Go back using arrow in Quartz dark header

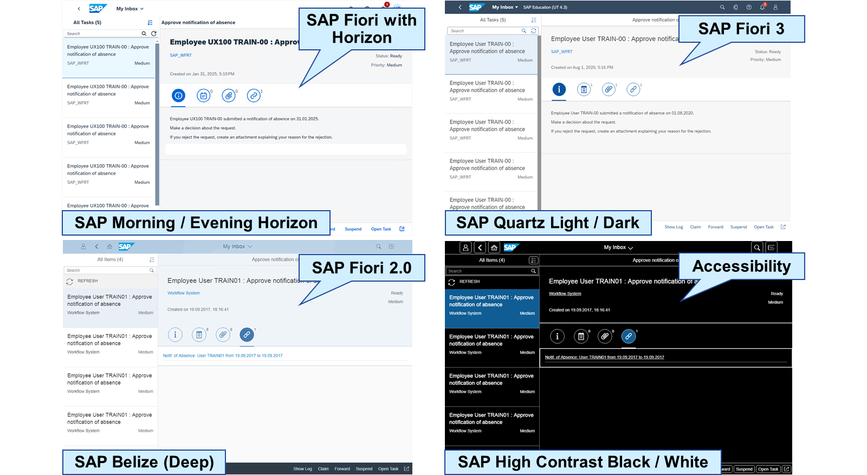[460, 7]
